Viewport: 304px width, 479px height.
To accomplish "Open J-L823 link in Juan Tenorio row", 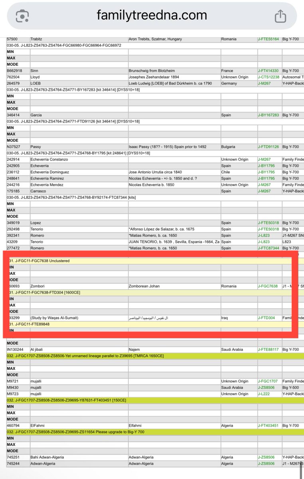I will (264, 242).
